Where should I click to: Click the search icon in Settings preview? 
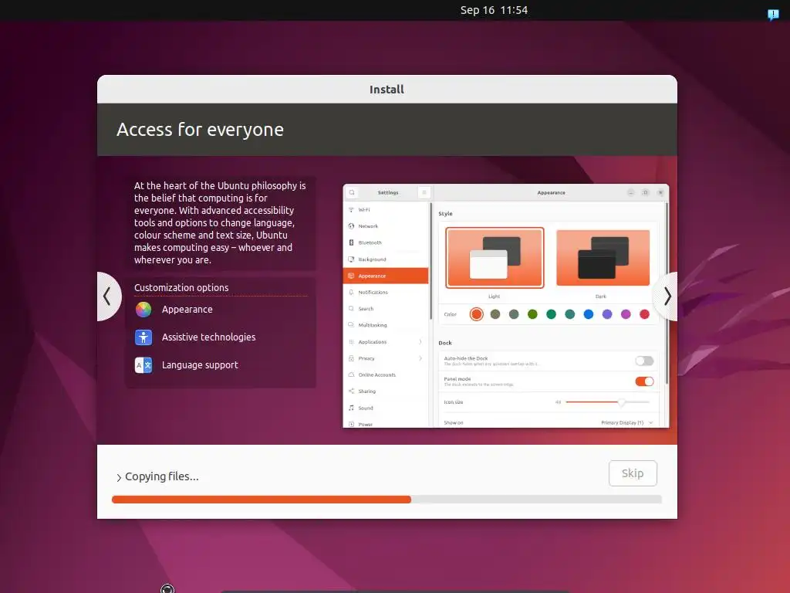[352, 192]
